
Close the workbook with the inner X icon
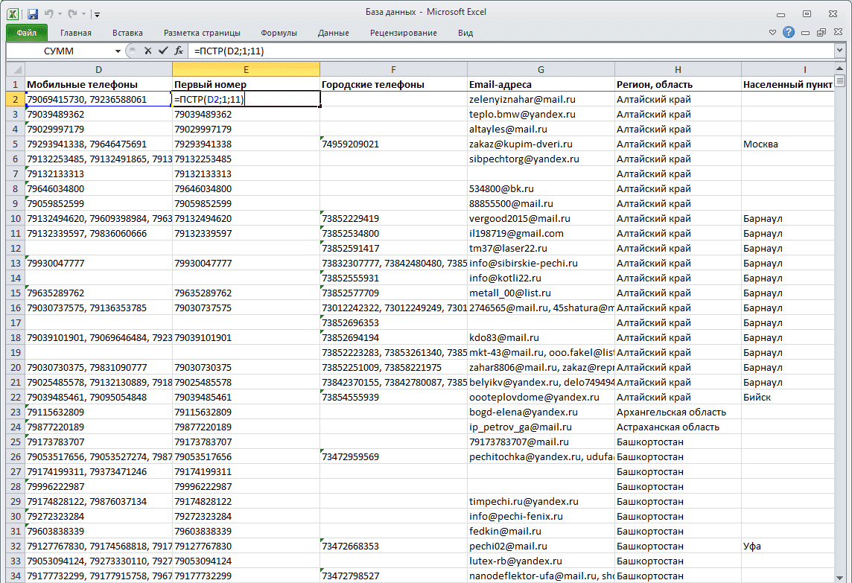click(838, 33)
